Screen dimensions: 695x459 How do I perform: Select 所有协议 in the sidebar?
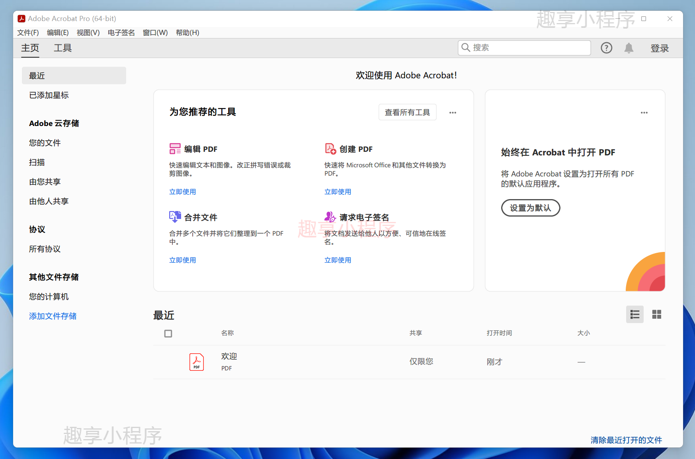pos(45,249)
